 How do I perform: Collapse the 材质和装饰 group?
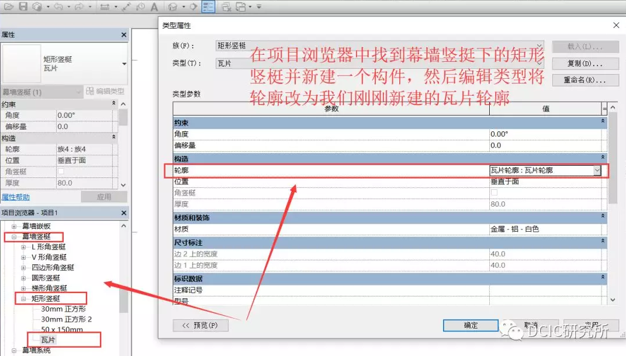click(x=603, y=216)
